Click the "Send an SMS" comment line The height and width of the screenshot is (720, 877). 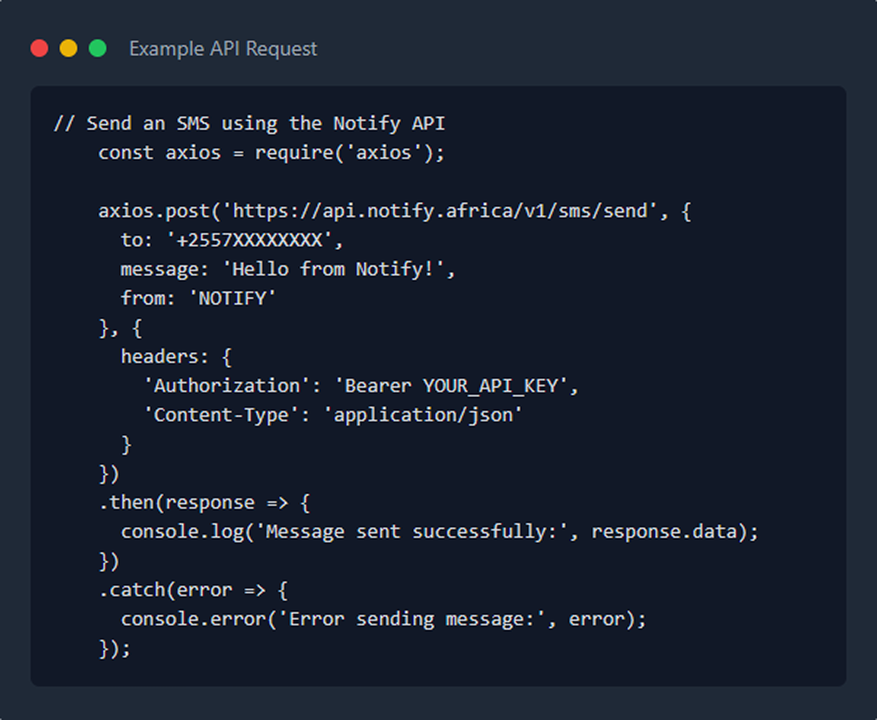pos(249,124)
